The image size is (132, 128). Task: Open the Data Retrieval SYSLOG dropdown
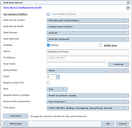coord(88,39)
